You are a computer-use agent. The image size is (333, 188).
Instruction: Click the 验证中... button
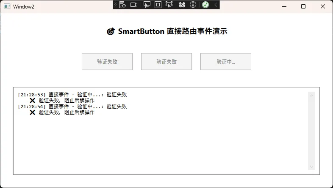[x=225, y=62]
